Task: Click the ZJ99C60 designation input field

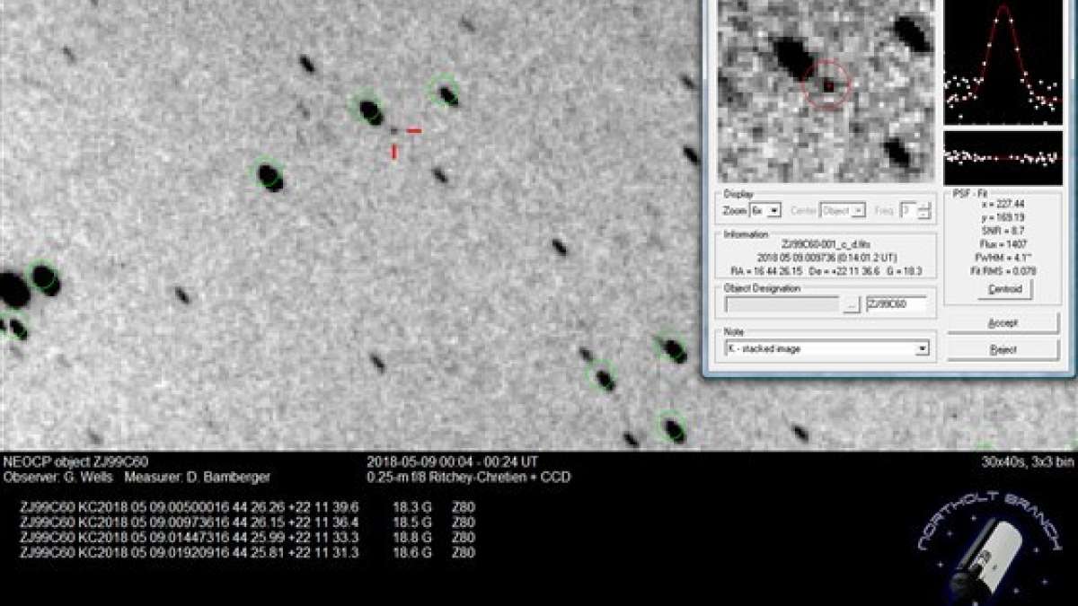Action: (897, 305)
